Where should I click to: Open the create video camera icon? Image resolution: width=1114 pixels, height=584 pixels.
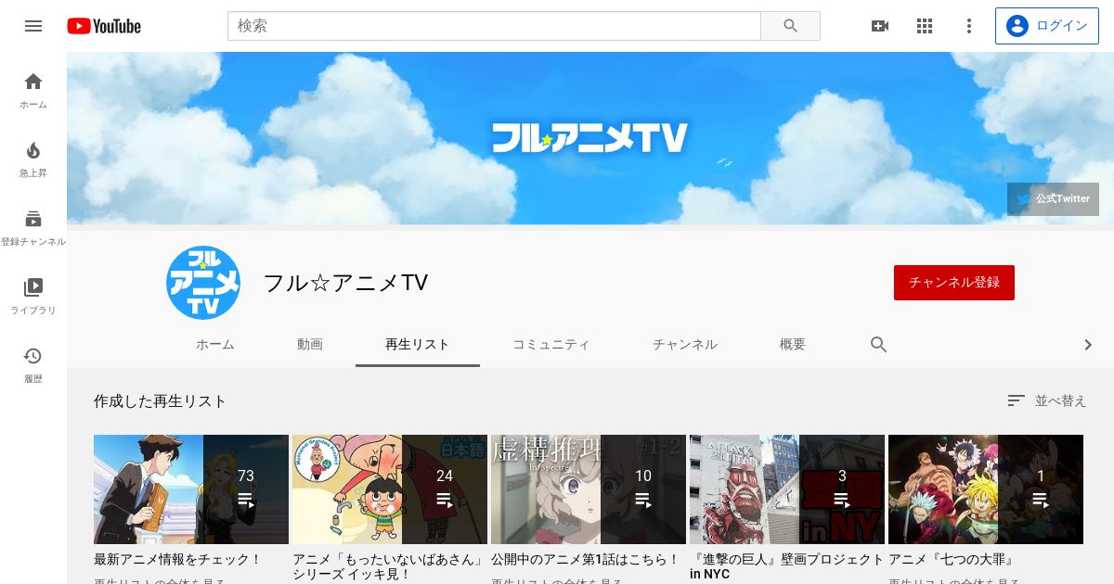click(880, 26)
